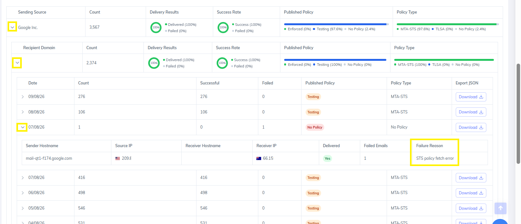
Task: Click the Failure Reason column header
Action: (430, 146)
